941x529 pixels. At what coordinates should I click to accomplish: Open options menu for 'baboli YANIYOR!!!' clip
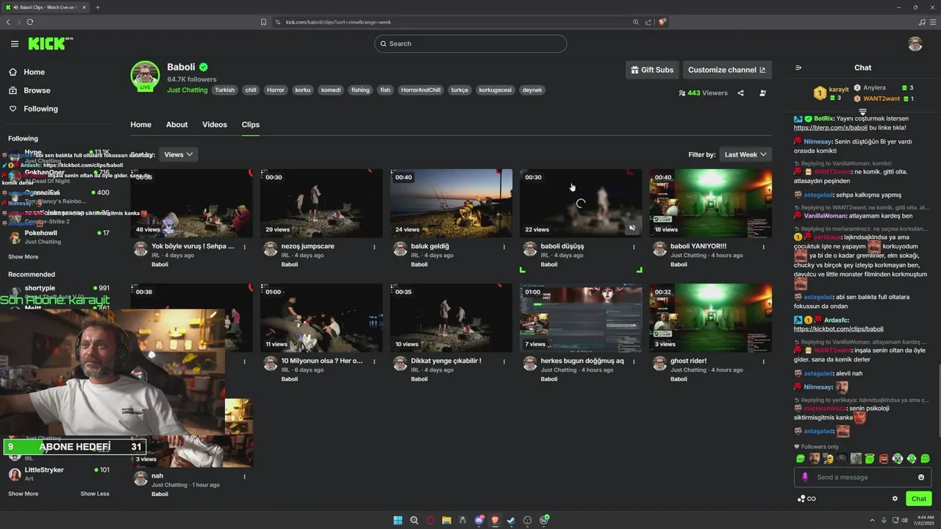coord(763,247)
